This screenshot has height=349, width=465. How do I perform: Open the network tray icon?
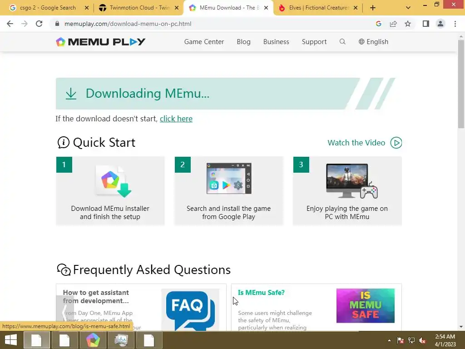(x=411, y=340)
